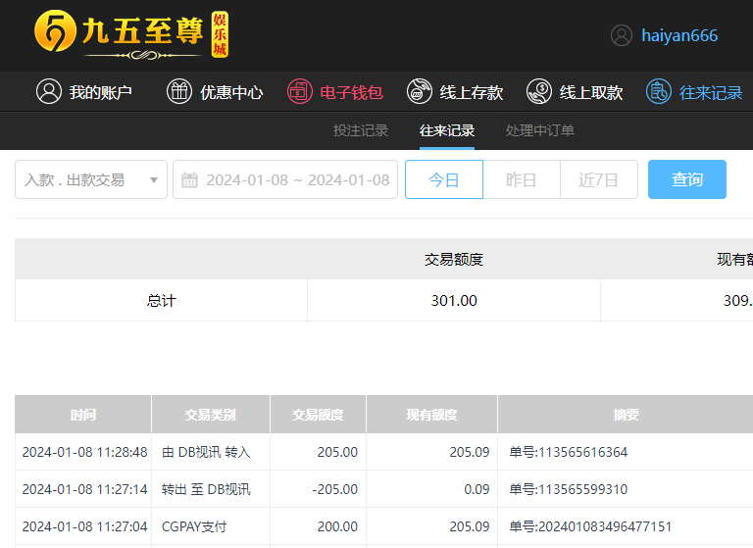Click timestamp 2024-01-08 11:28:48
This screenshot has height=548, width=753.
[x=84, y=452]
